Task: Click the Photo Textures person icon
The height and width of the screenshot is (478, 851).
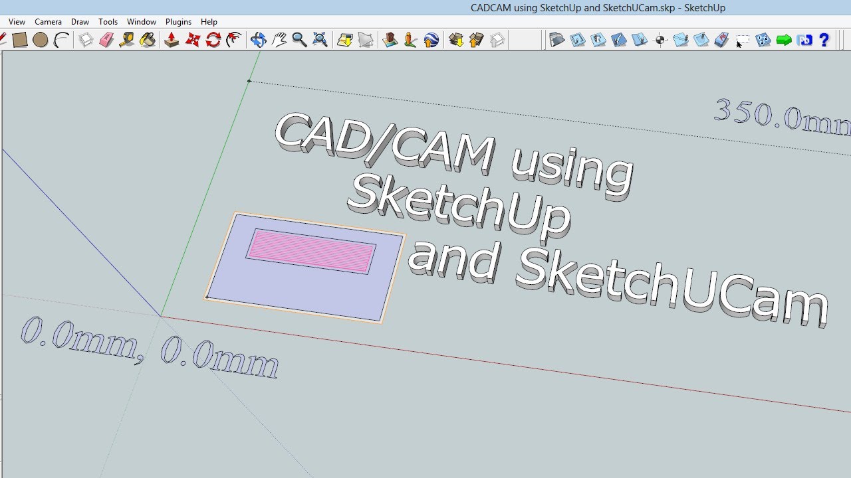Action: click(410, 40)
